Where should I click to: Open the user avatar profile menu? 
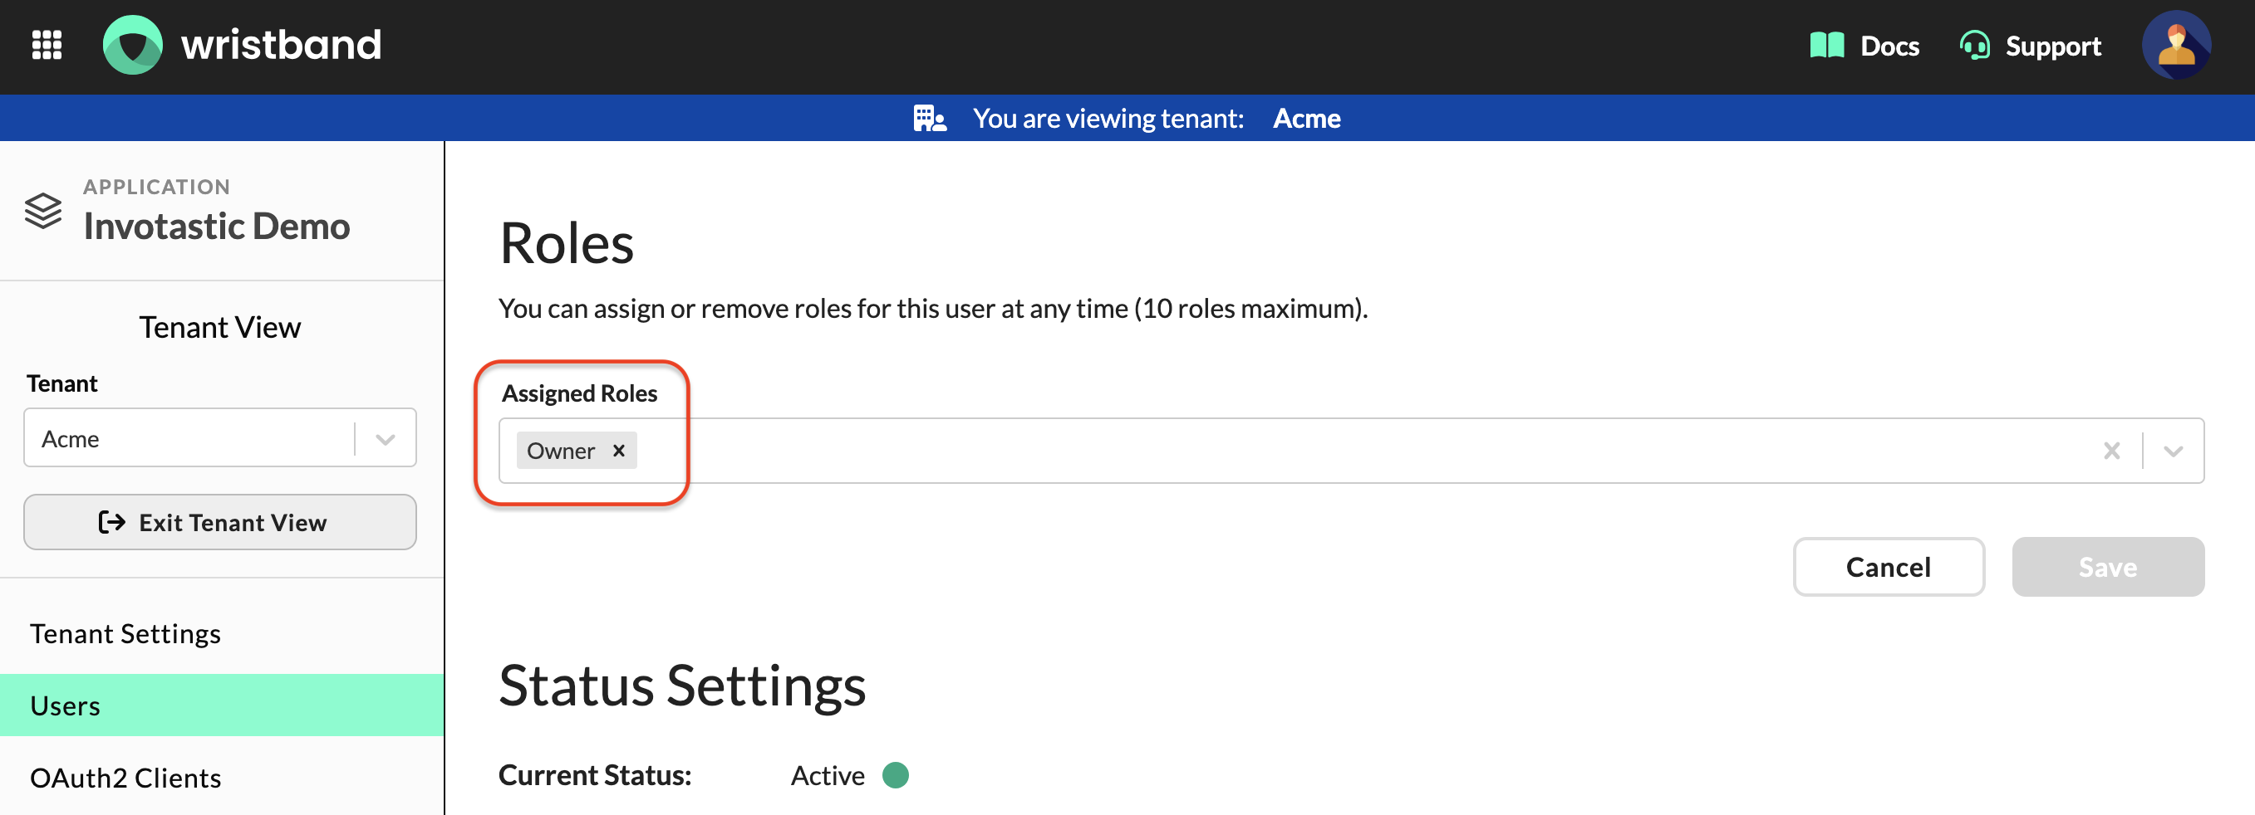tap(2175, 46)
